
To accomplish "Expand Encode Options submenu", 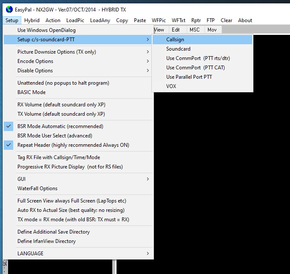I will 35,61.
